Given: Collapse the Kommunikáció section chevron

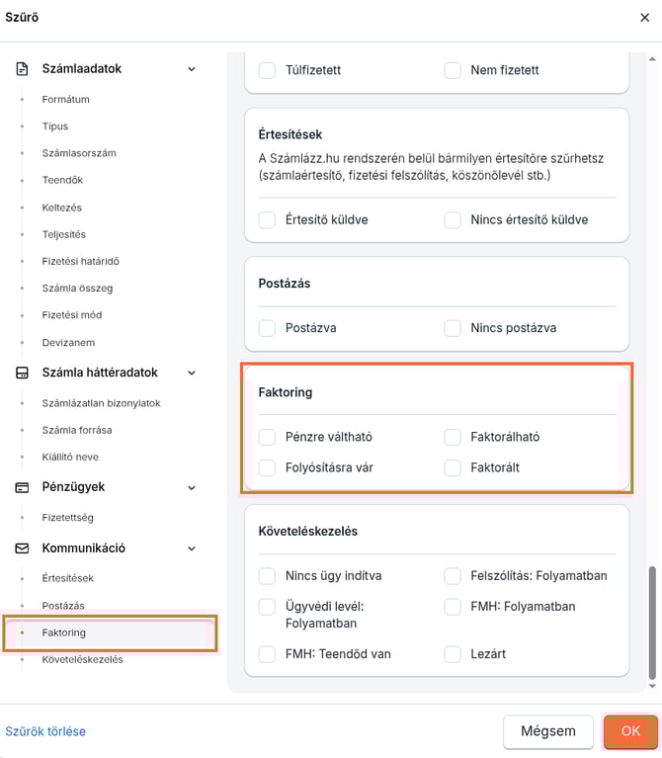Looking at the screenshot, I should pos(192,548).
